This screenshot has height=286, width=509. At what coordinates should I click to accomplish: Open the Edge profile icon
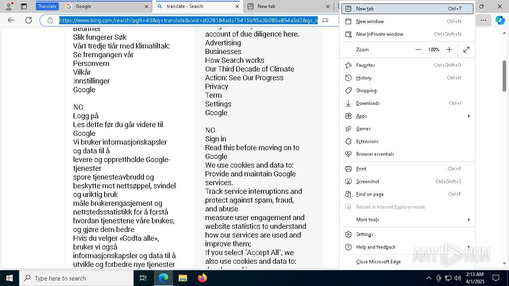[8, 6]
